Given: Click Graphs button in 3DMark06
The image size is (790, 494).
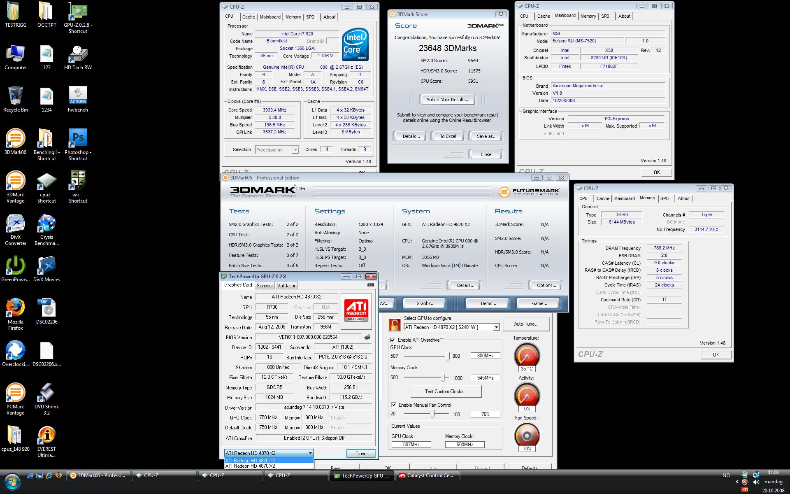Looking at the screenshot, I should pyautogui.click(x=425, y=303).
